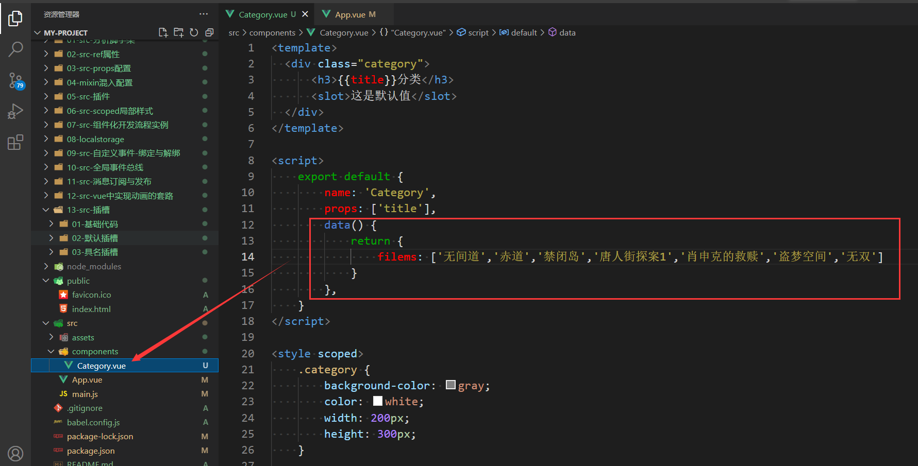This screenshot has height=466, width=918.
Task: Open favicon.ico in the explorer
Action: click(91, 295)
